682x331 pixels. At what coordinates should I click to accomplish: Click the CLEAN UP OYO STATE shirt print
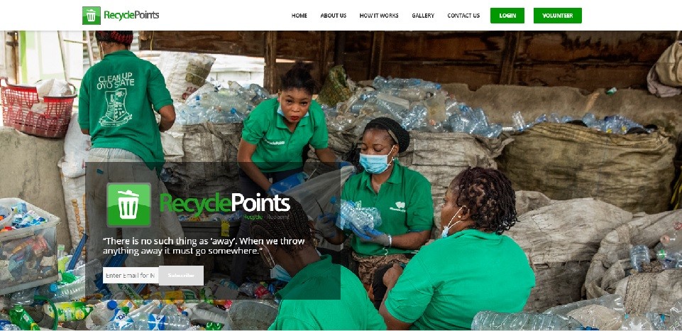tap(116, 100)
